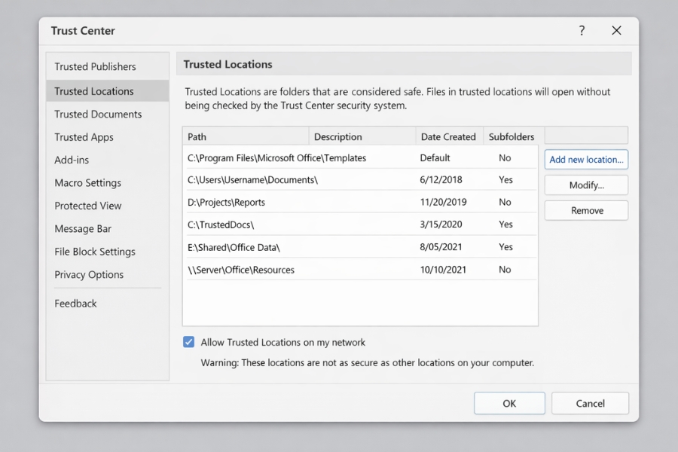Screen dimensions: 678x452
Task: Confirm with the OK button
Action: point(508,403)
